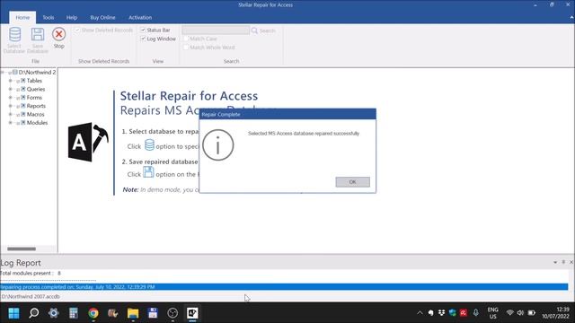The width and height of the screenshot is (575, 323).
Task: Open the Tools ribbon tab
Action: coord(48,17)
